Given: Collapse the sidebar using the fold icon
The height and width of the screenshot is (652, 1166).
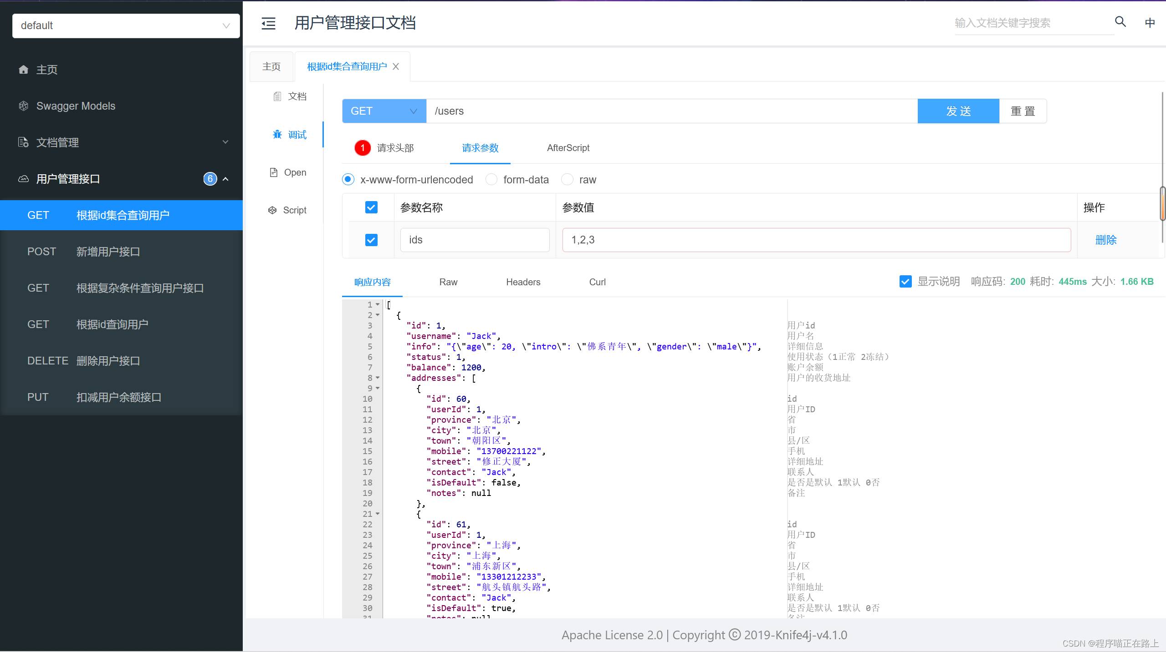Looking at the screenshot, I should pyautogui.click(x=268, y=23).
